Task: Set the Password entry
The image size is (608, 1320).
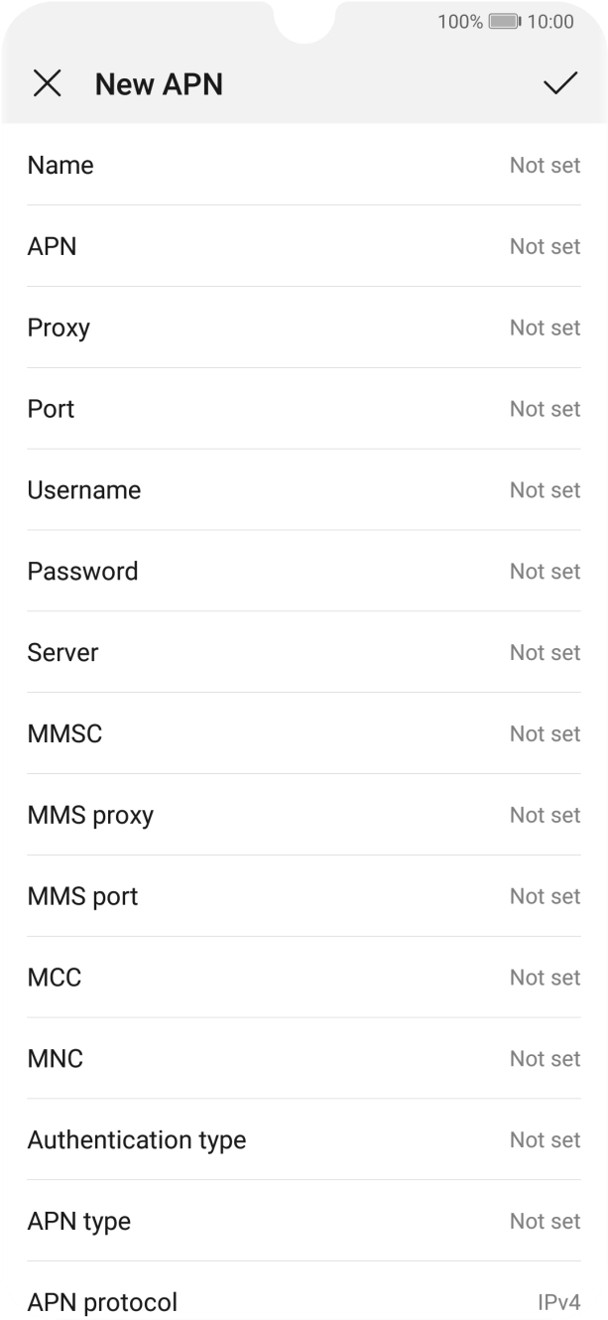Action: (304, 572)
